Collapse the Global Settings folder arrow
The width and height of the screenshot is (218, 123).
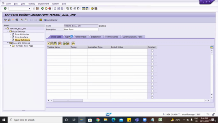tap(8, 31)
